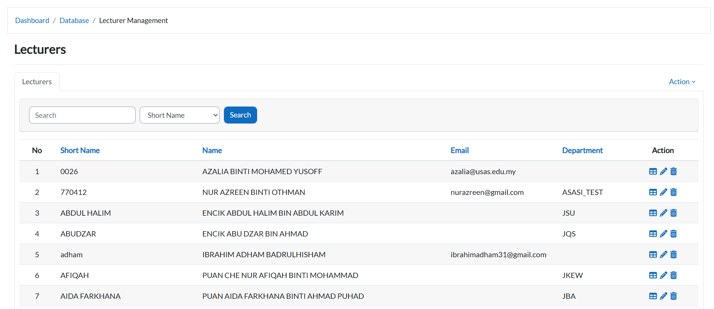Delete AFIQAH lecturer with trash icon

point(674,275)
